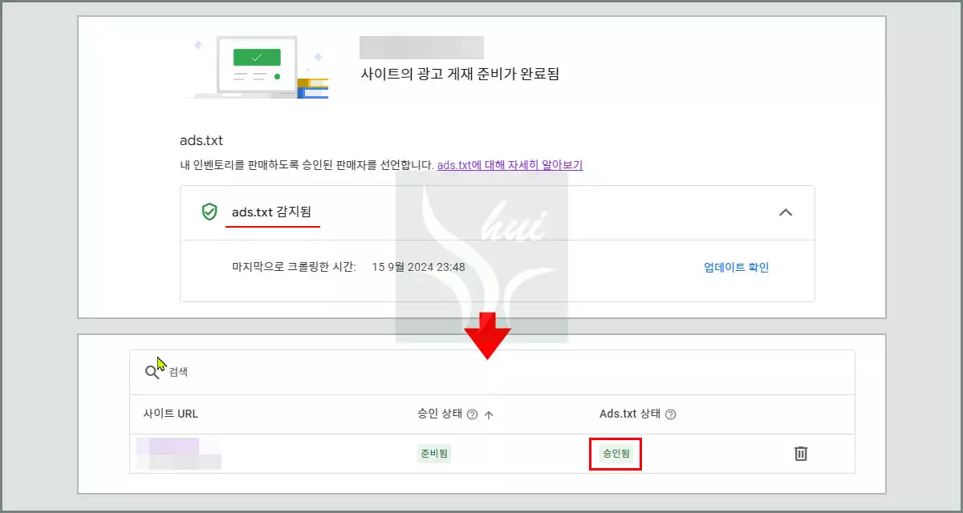
Task: Click the trash icon to delete the site
Action: coord(799,453)
